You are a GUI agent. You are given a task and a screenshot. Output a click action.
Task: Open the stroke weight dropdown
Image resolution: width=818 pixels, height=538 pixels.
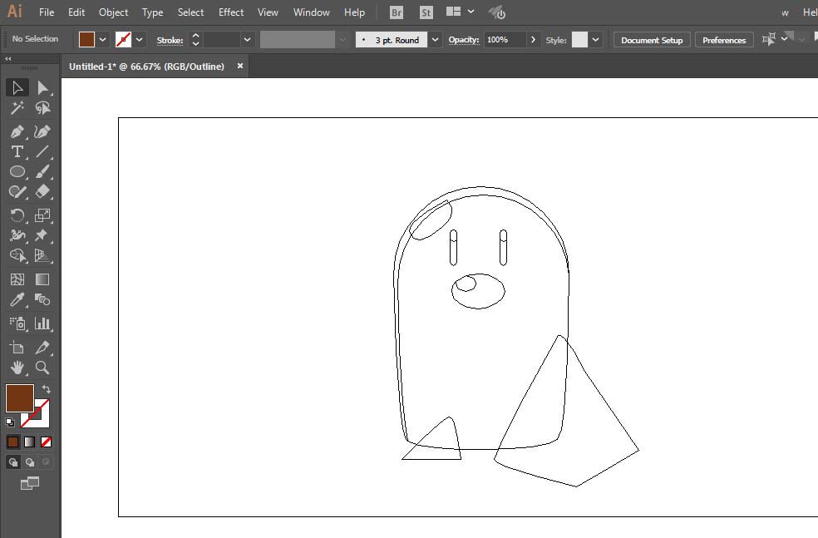click(248, 40)
